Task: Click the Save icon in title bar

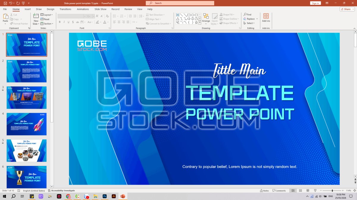Action: coord(5,3)
